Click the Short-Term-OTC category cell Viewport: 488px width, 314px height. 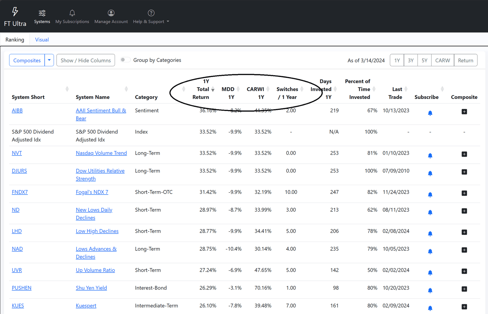point(154,192)
